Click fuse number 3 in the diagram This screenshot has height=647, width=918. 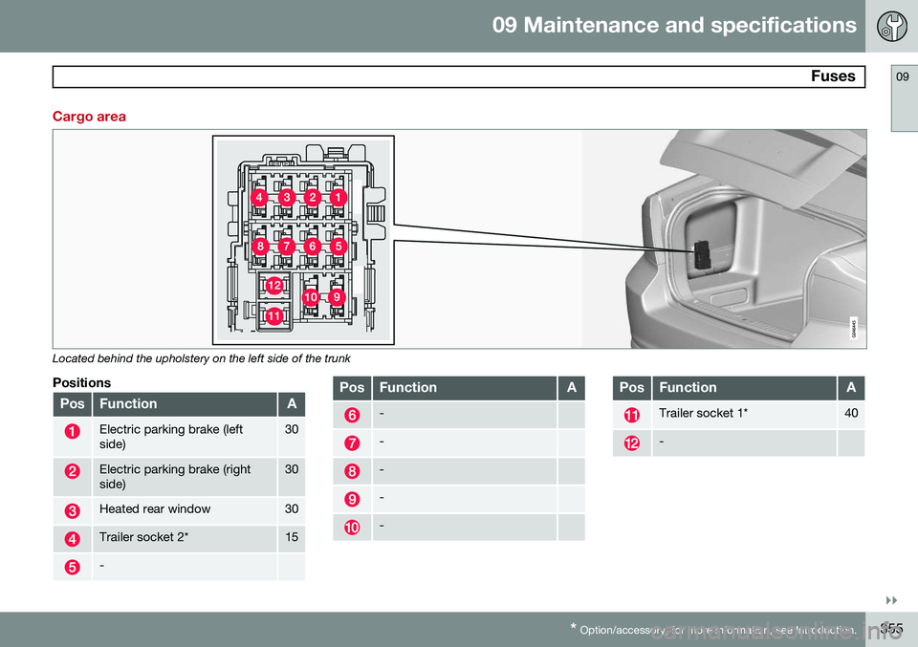[x=286, y=198]
